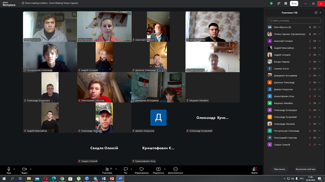
Task: Open Google Chrome from the taskbar
Action: pyautogui.click(x=62, y=179)
